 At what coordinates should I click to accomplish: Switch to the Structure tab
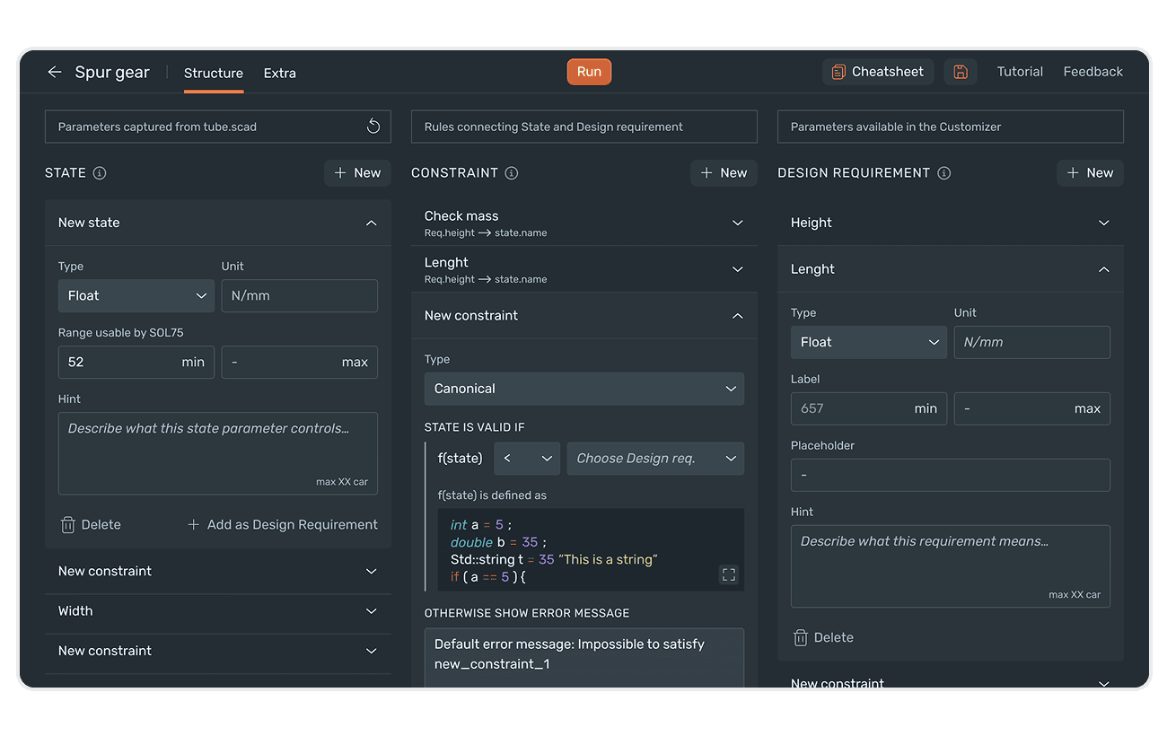(x=214, y=73)
